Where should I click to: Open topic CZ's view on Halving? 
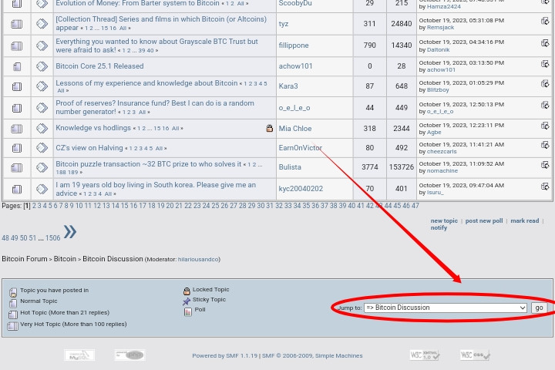[x=89, y=148]
